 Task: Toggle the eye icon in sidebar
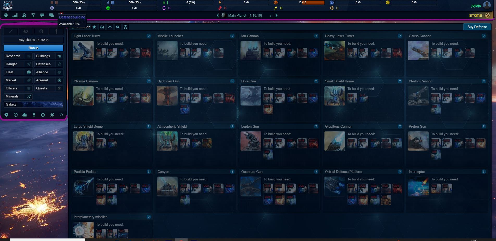[x=26, y=31]
